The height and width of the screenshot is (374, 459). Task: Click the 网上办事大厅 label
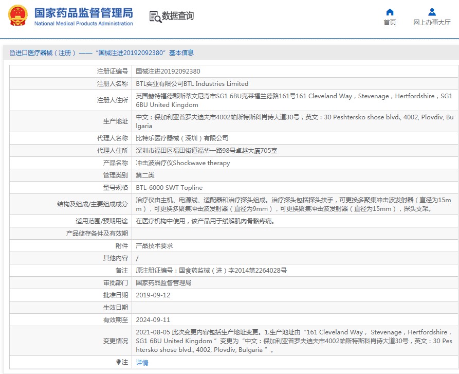432,22
